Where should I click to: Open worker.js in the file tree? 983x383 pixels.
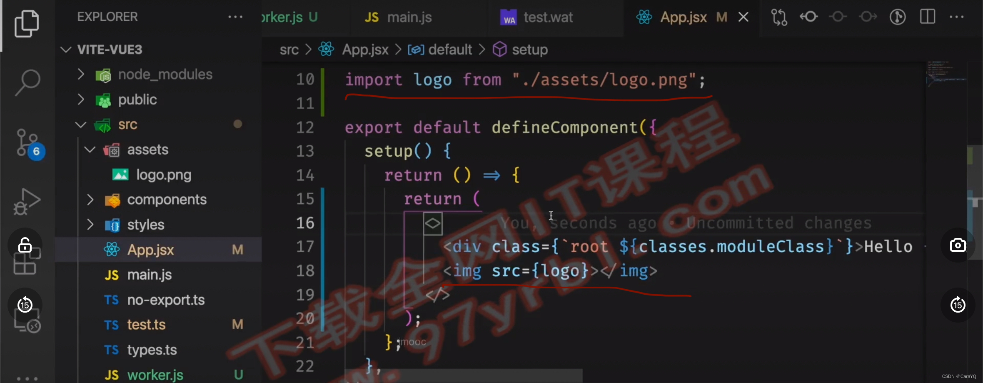(x=158, y=374)
